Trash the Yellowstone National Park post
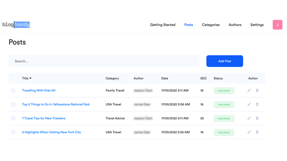 point(257,104)
